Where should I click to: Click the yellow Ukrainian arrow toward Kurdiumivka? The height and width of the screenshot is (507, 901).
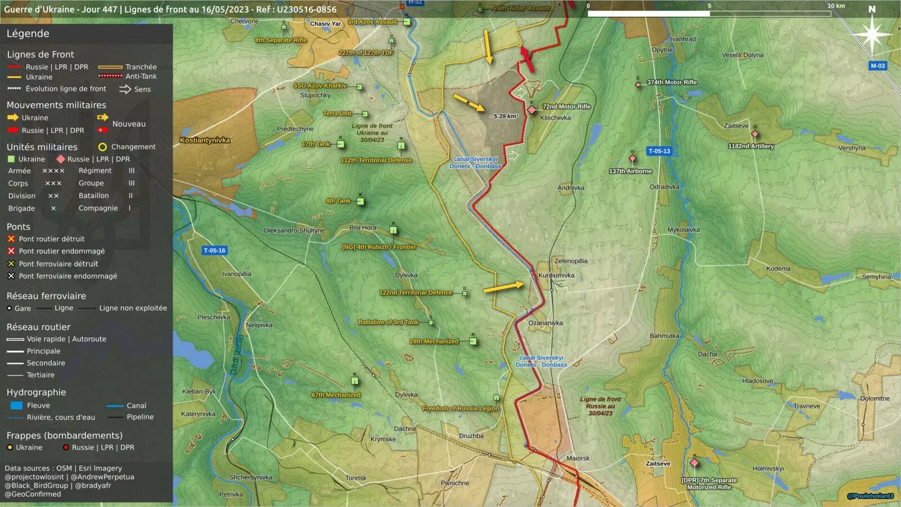pos(503,287)
